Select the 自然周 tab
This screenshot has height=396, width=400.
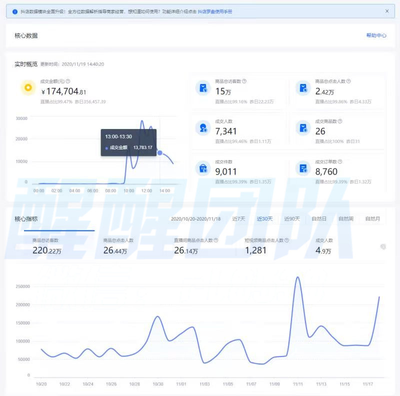[x=346, y=218]
